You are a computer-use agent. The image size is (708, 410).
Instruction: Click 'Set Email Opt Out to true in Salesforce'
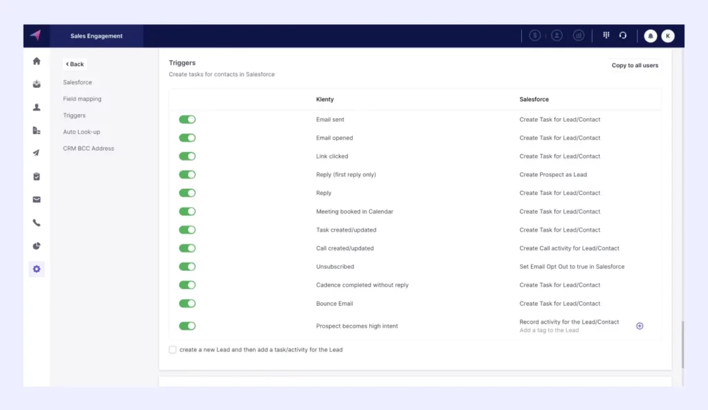point(572,266)
